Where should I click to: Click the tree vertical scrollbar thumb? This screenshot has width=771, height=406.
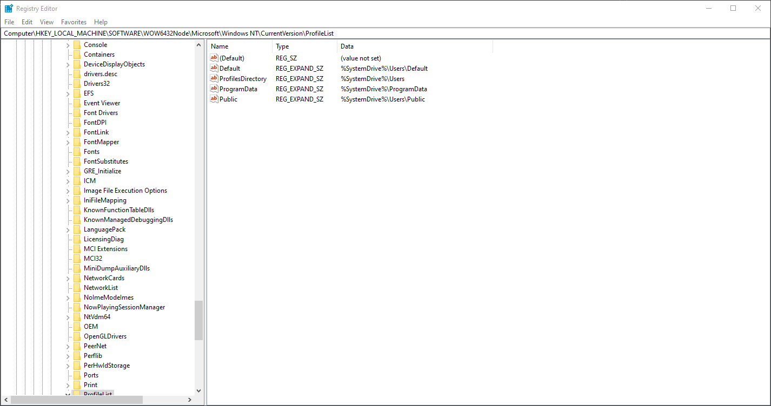198,320
